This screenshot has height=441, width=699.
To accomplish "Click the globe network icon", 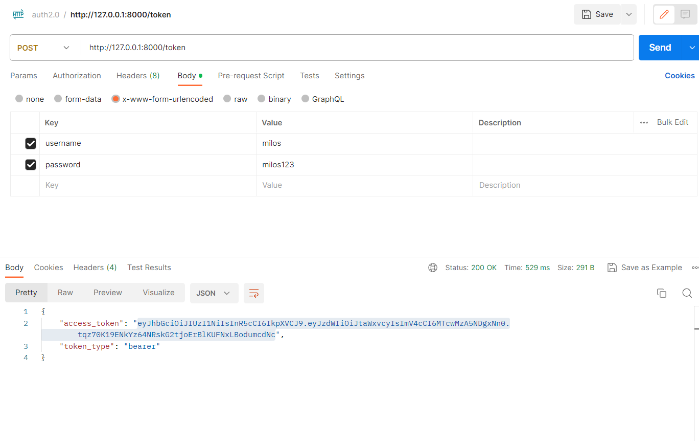I will (x=433, y=268).
